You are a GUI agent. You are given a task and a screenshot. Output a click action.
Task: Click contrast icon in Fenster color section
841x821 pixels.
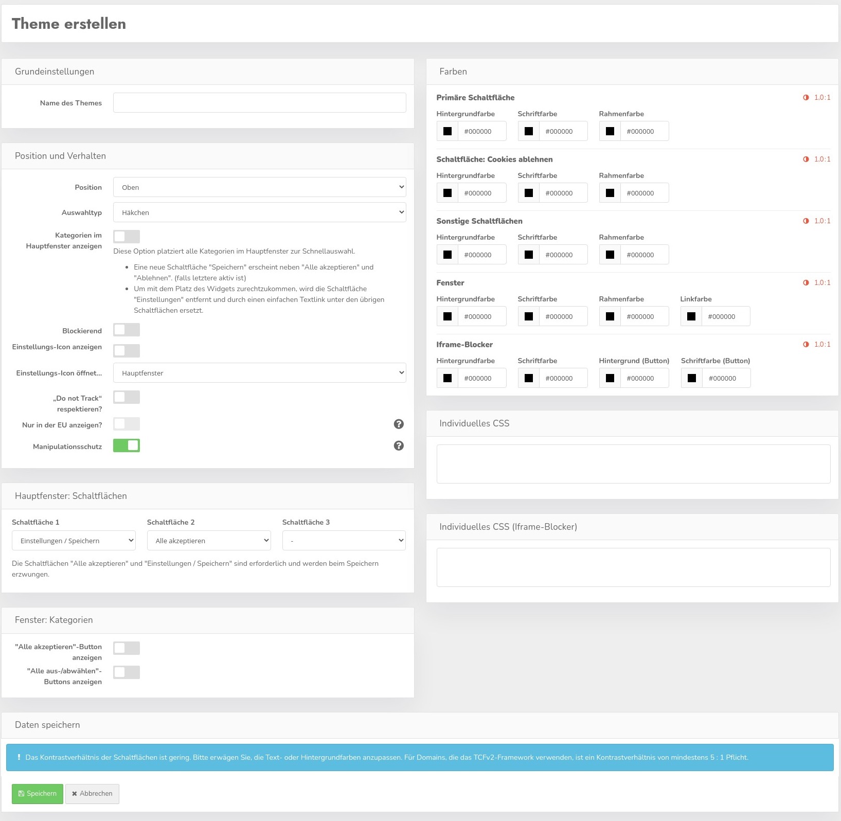[x=806, y=282]
